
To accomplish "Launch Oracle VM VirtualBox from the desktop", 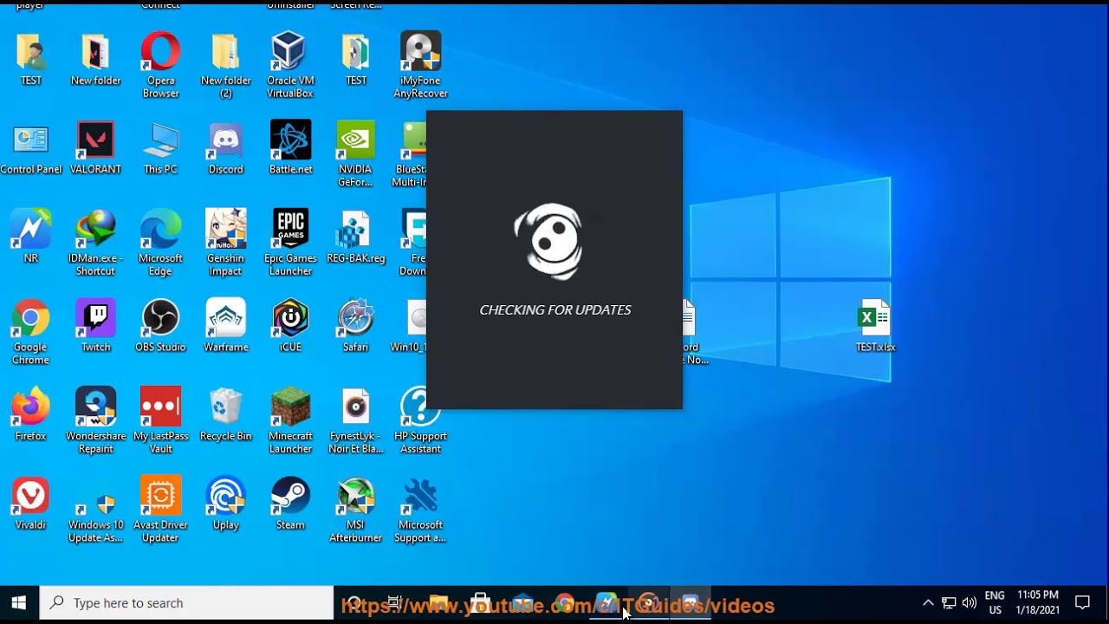I will 290,65.
